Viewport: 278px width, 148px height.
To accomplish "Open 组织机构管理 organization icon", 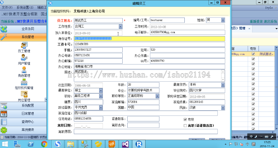I will 24,82.
